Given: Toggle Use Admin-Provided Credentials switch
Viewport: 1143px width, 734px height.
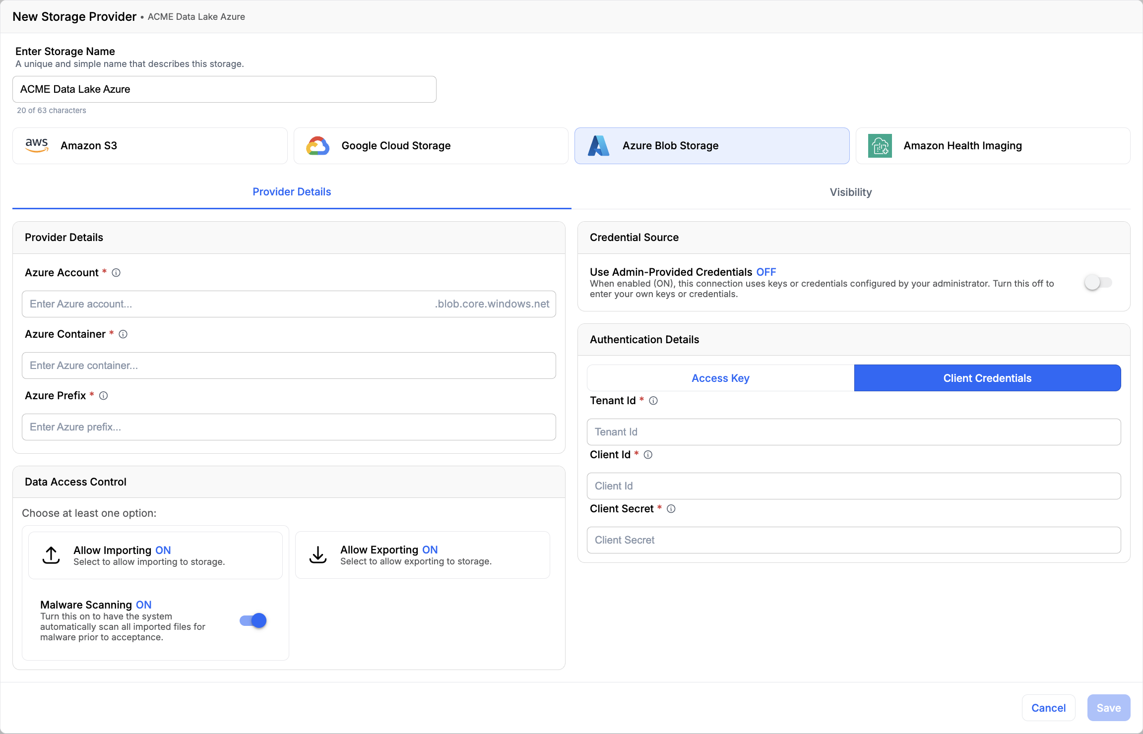Looking at the screenshot, I should click(x=1098, y=283).
